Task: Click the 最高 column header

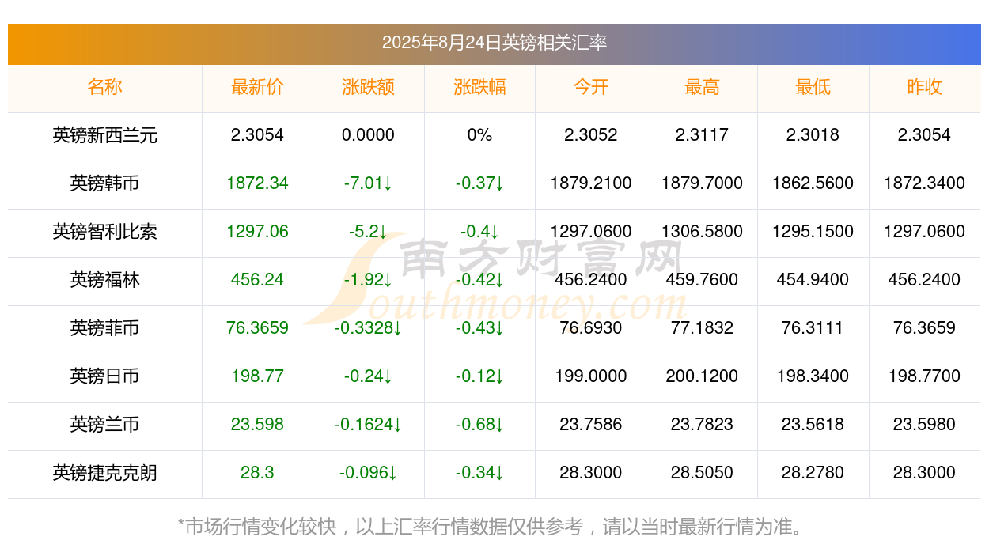Action: coord(702,87)
